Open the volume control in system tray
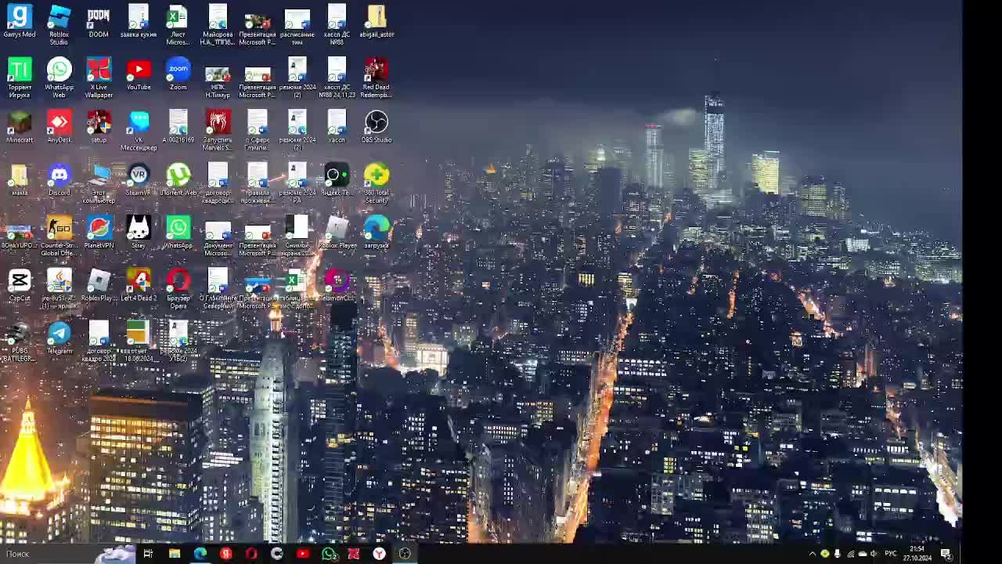This screenshot has height=564, width=1002. [x=874, y=554]
